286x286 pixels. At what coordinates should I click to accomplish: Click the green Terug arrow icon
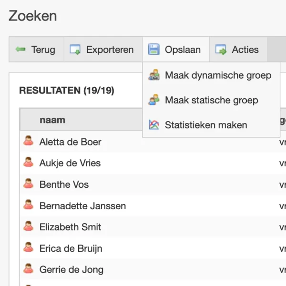[20, 50]
